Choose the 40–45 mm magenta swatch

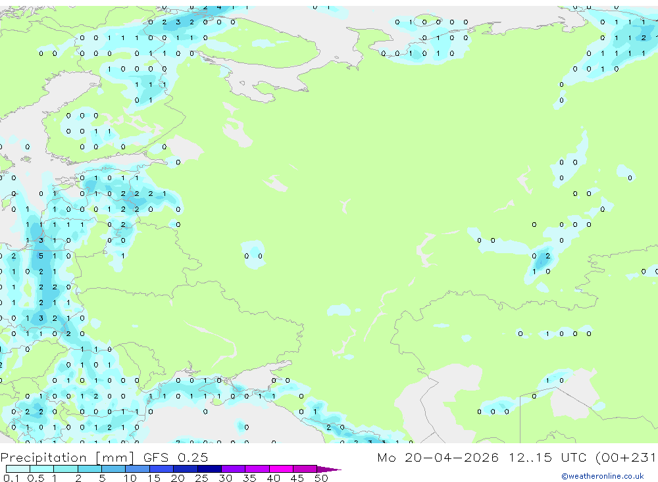point(281,469)
